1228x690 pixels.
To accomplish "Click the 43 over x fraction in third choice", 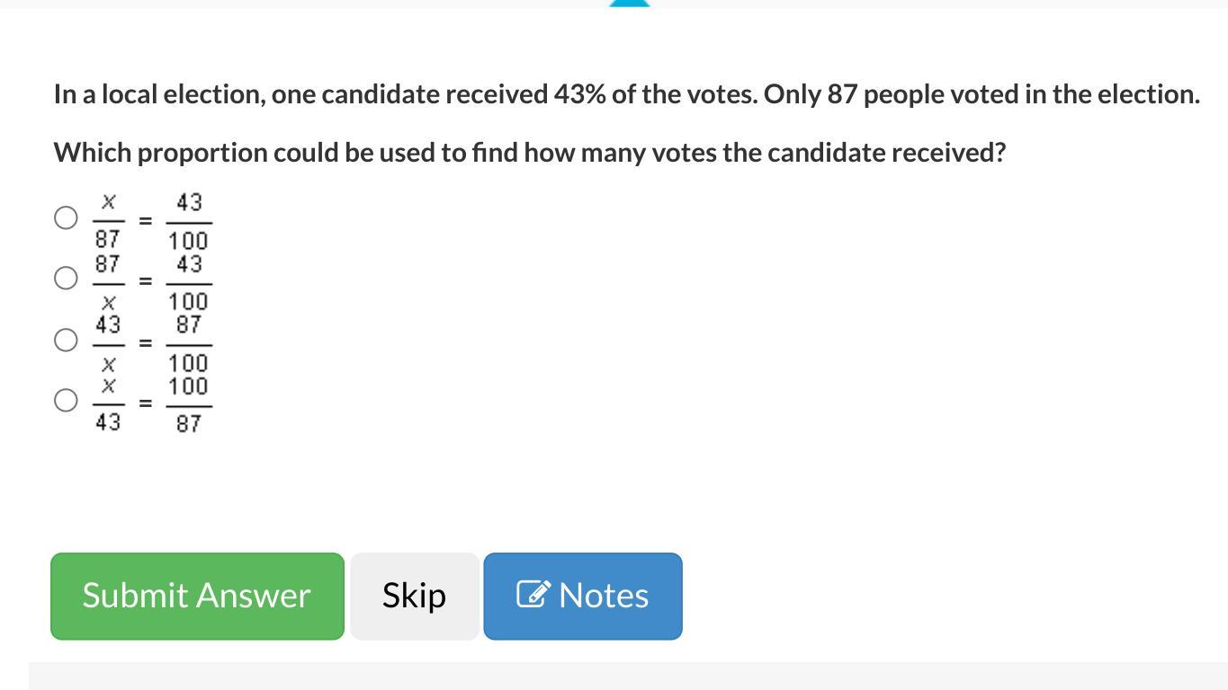I will [108, 342].
